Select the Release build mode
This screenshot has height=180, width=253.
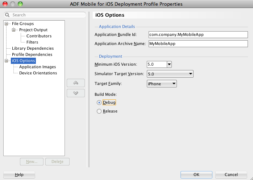pyautogui.click(x=99, y=111)
